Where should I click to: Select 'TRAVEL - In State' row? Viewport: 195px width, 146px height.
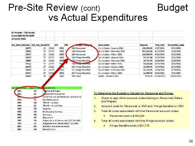point(51,103)
